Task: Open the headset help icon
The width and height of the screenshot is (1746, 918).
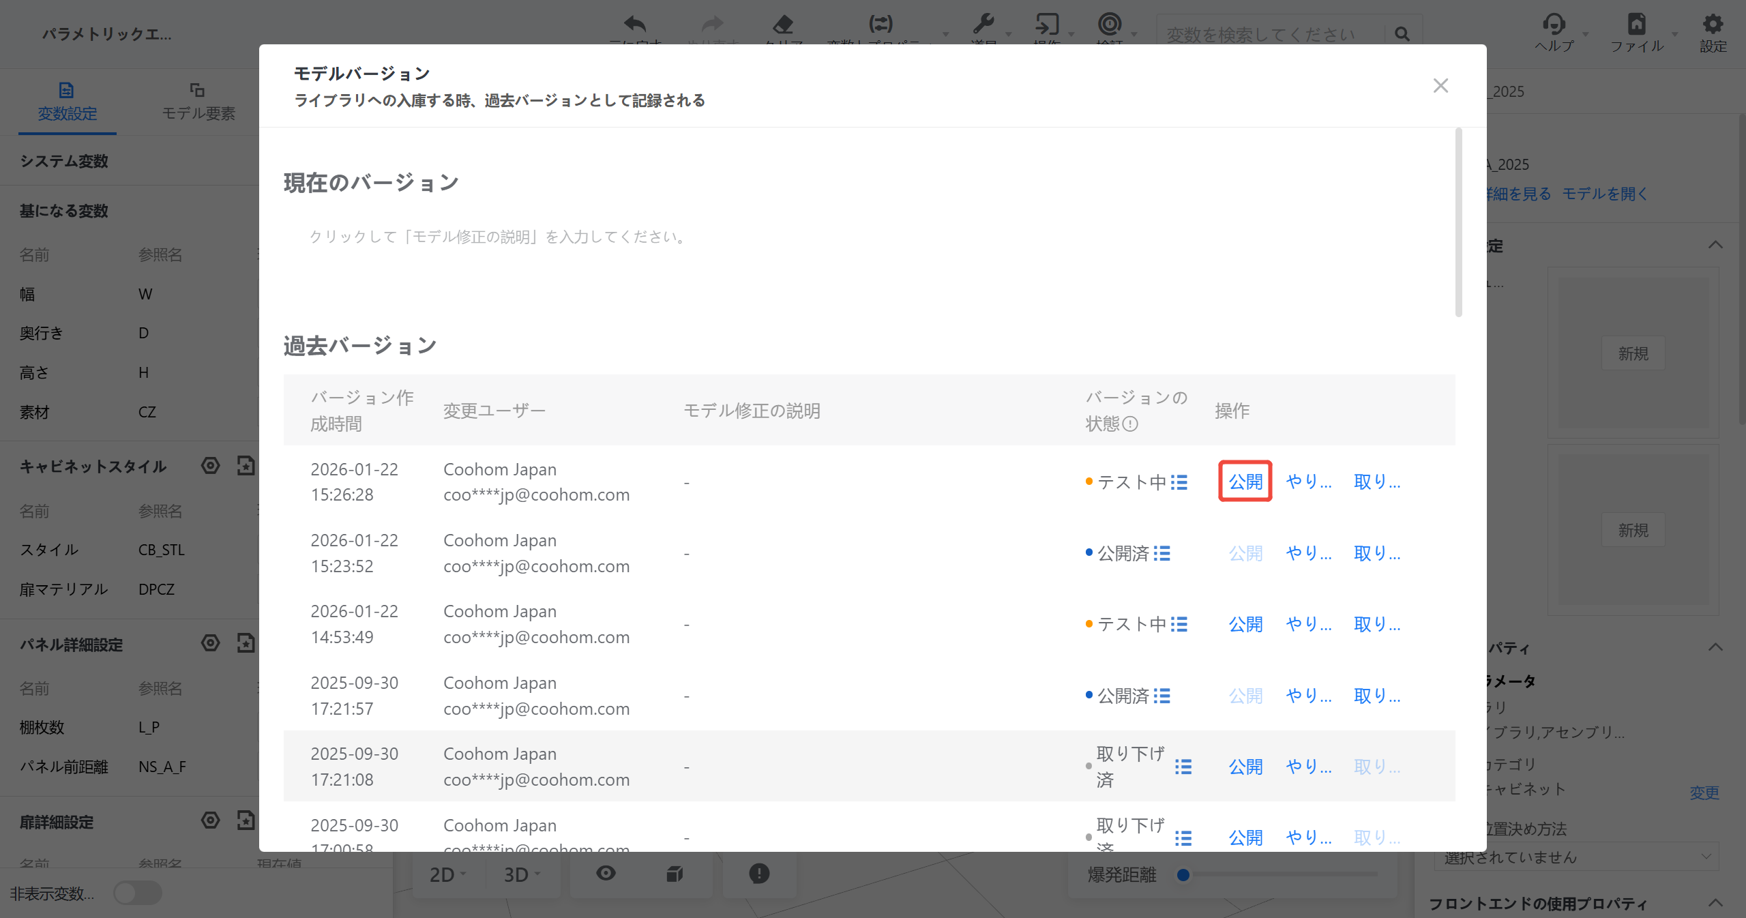Action: click(1554, 24)
